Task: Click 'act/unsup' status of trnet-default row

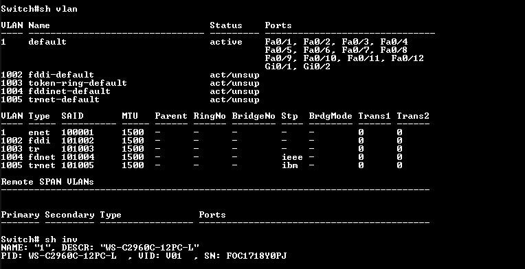Action: pos(234,100)
